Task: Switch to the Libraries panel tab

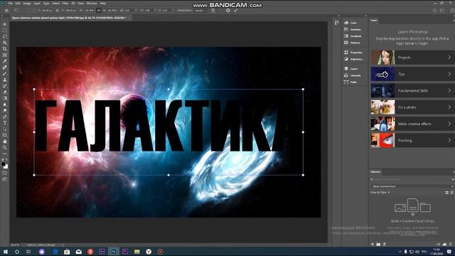Action: 375,172
